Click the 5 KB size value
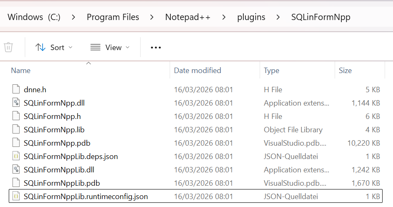 click(x=373, y=90)
